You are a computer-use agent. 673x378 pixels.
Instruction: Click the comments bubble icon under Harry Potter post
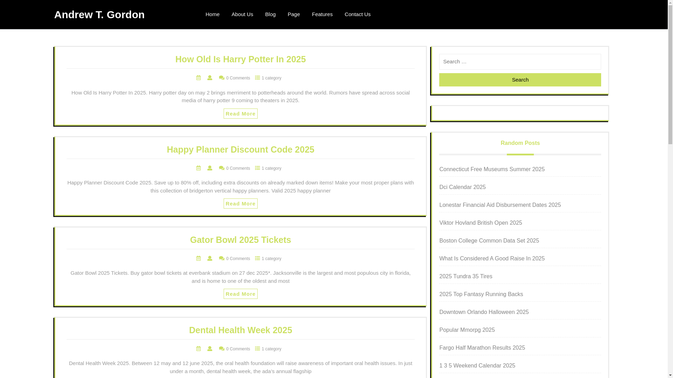click(x=222, y=78)
